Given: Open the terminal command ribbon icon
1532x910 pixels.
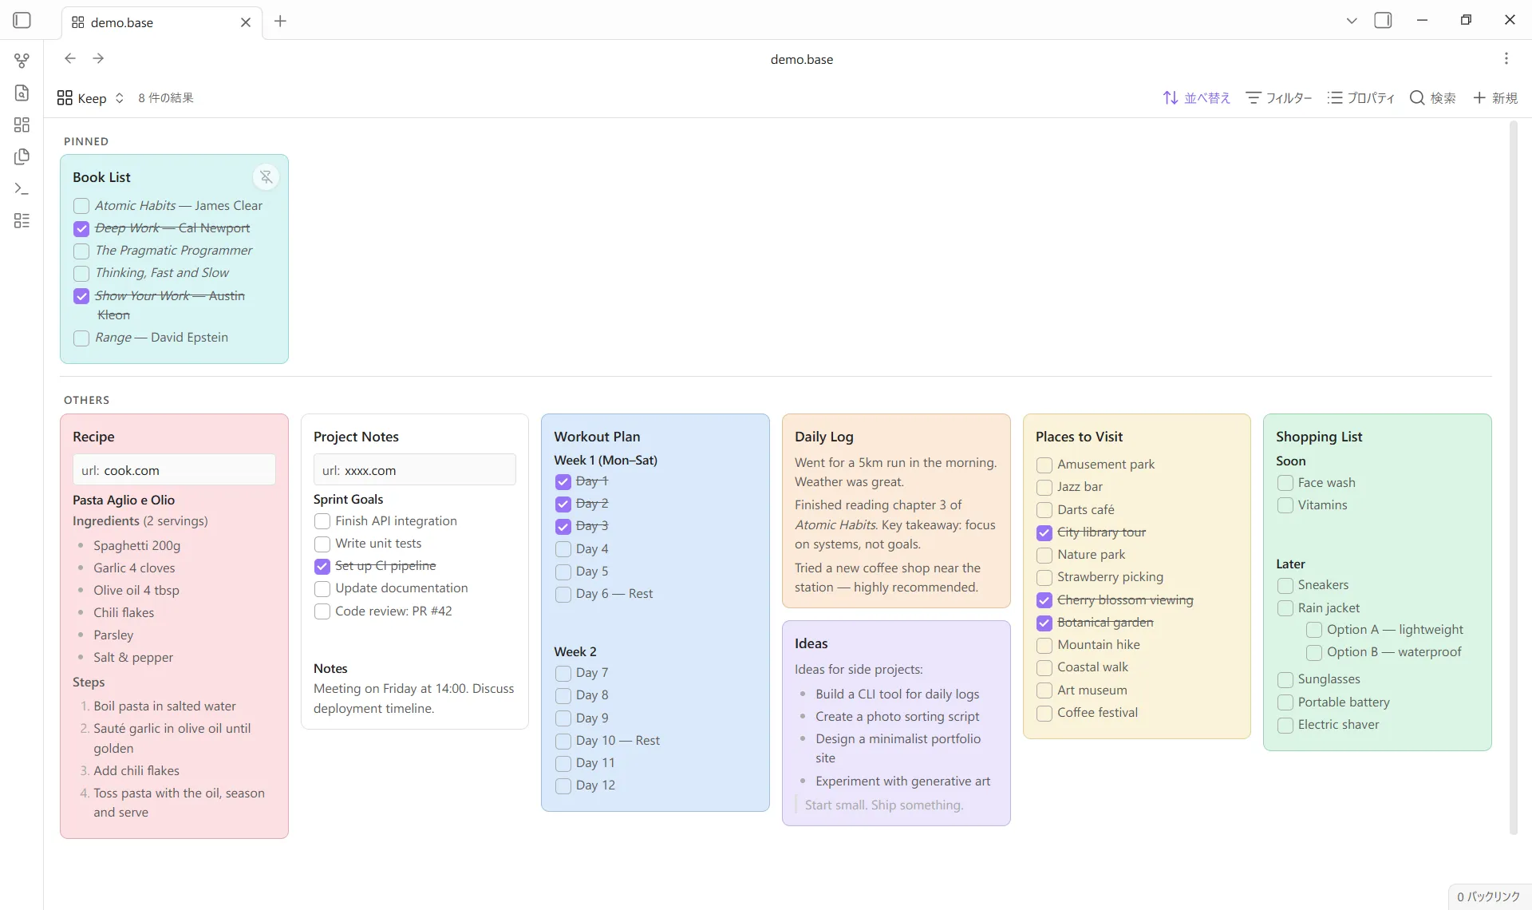Looking at the screenshot, I should (22, 188).
